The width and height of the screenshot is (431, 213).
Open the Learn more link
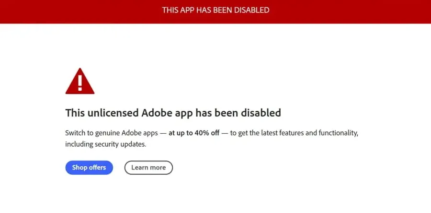pos(148,168)
